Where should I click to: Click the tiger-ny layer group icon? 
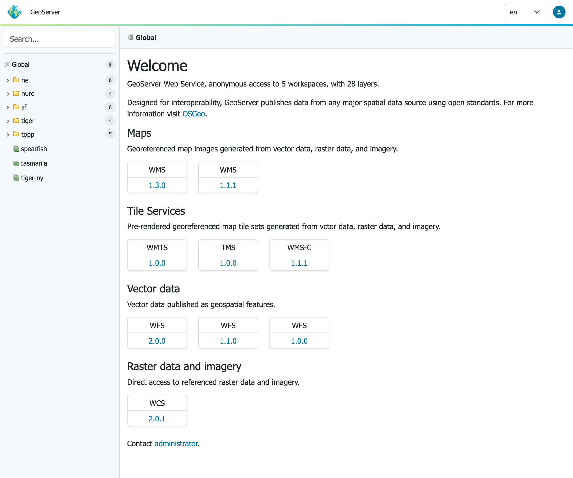[x=16, y=178]
